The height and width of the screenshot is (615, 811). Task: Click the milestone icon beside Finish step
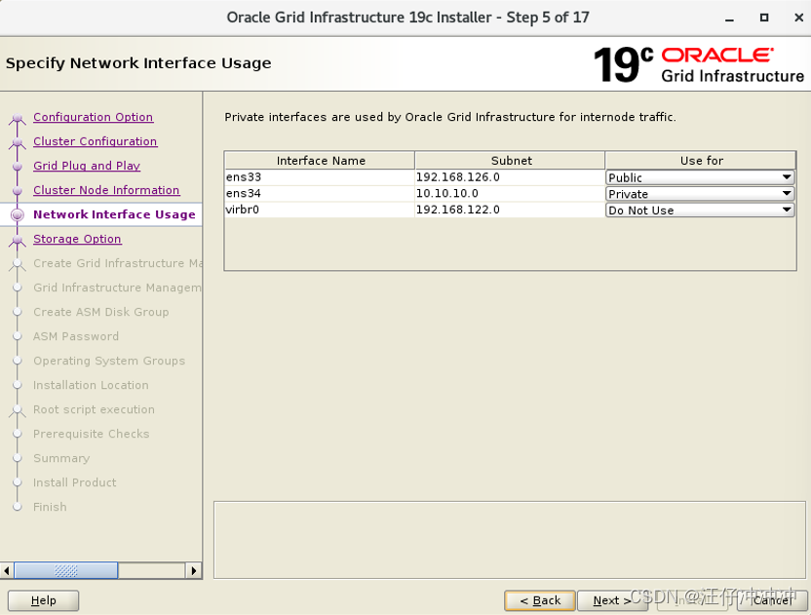[18, 507]
